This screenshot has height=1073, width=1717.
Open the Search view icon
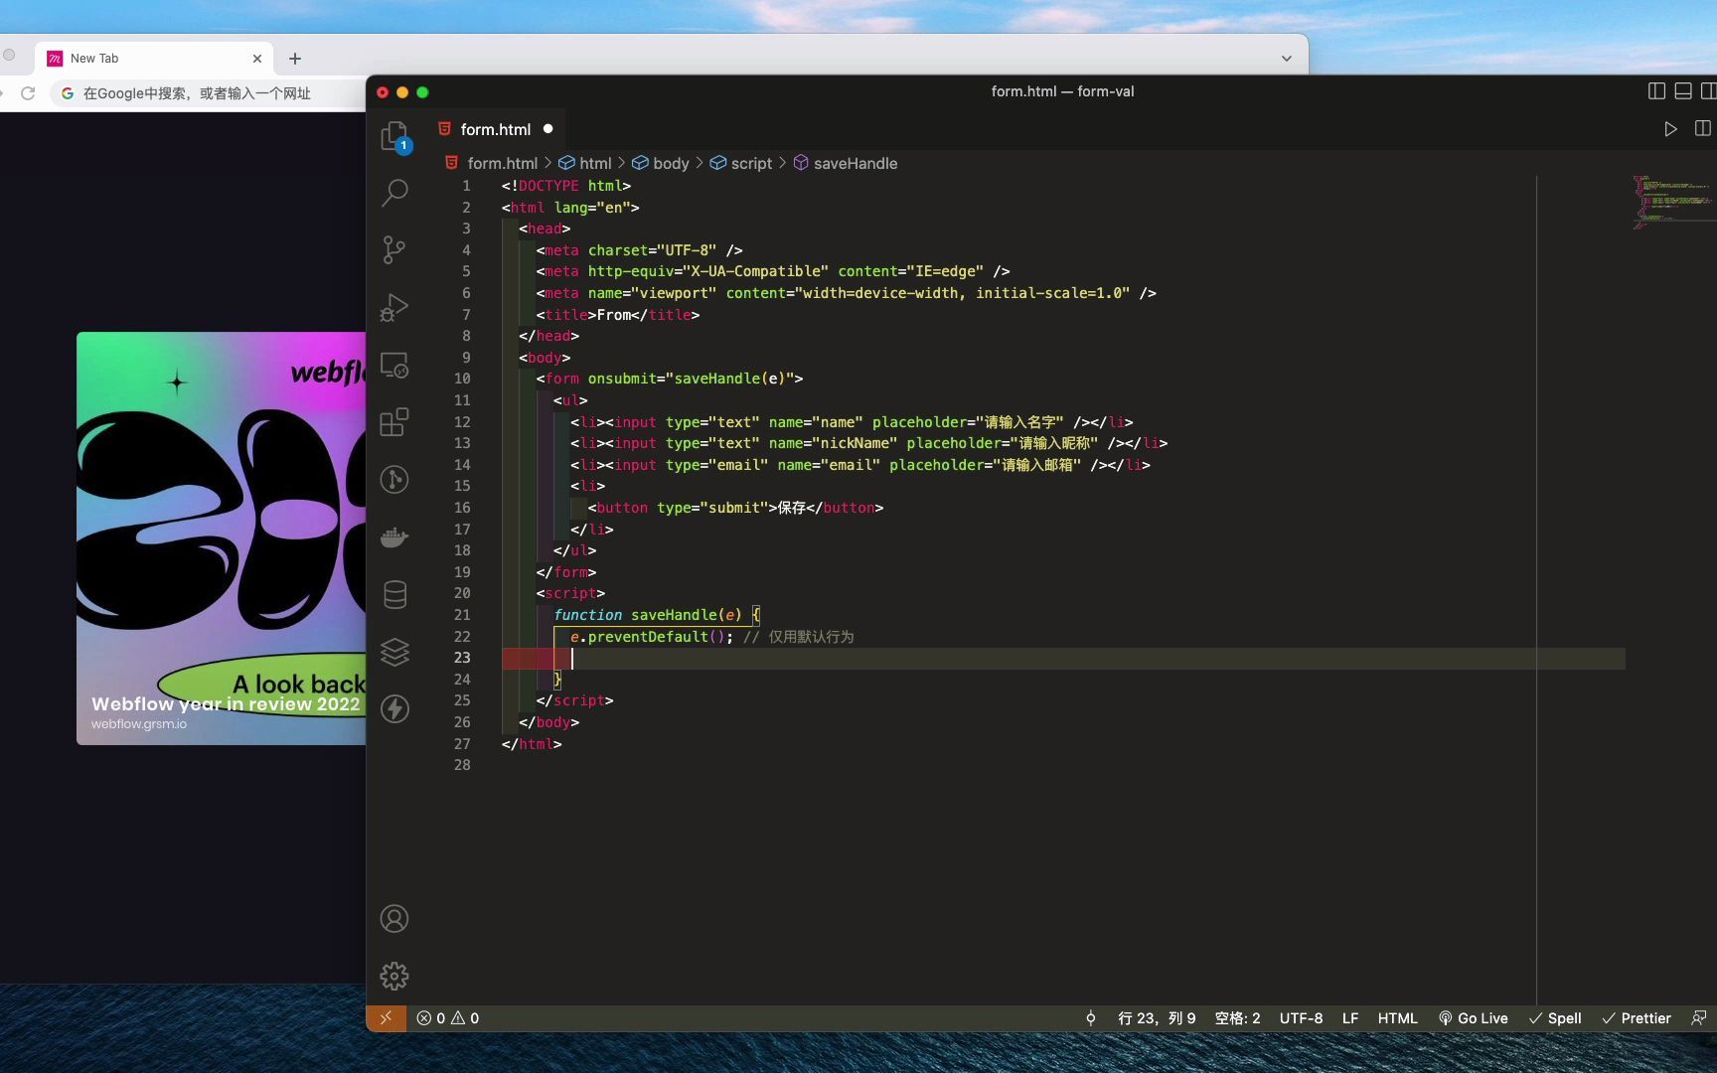(394, 193)
